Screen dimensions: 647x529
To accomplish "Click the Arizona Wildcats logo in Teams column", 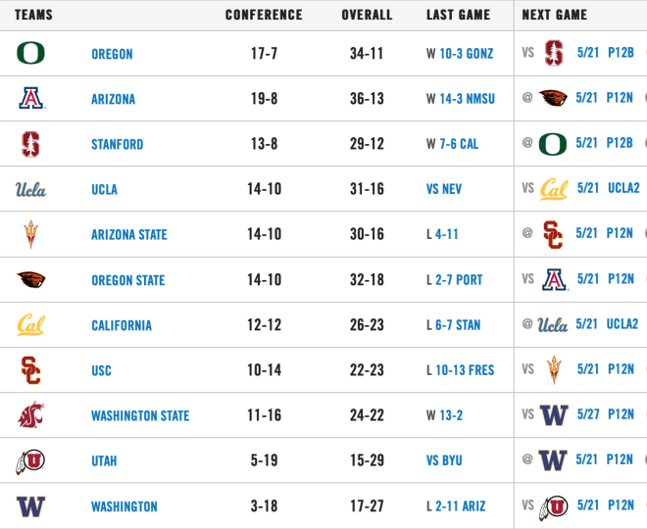I will [x=31, y=98].
